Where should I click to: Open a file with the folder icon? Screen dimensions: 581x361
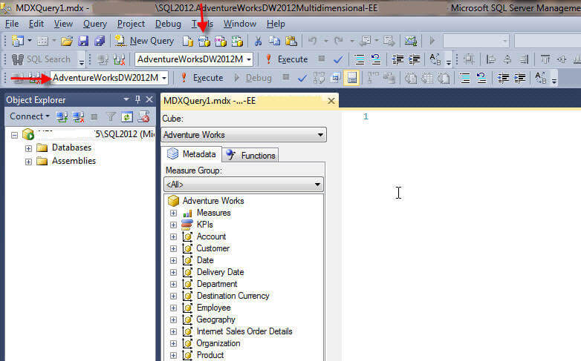click(67, 41)
